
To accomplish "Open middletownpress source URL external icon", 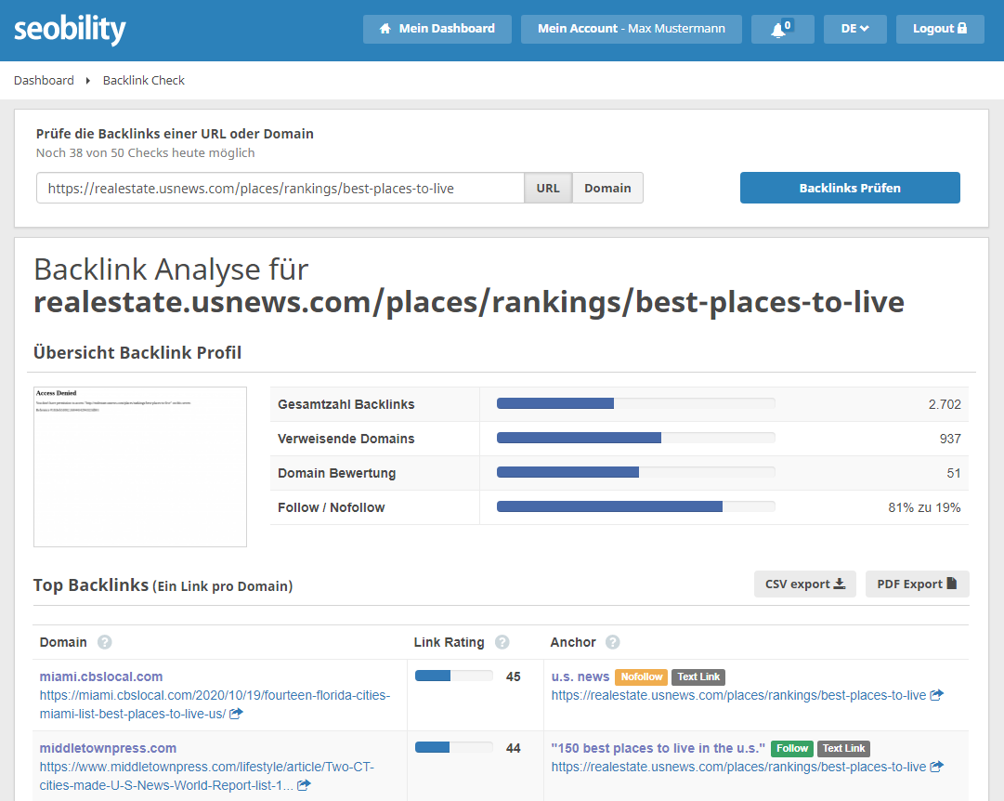I will [304, 785].
